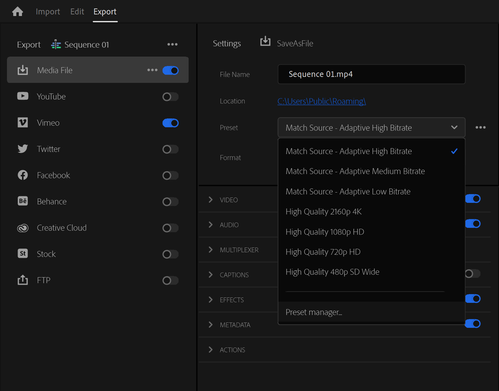Click the Vimeo logo icon
499x391 pixels.
pos(23,123)
